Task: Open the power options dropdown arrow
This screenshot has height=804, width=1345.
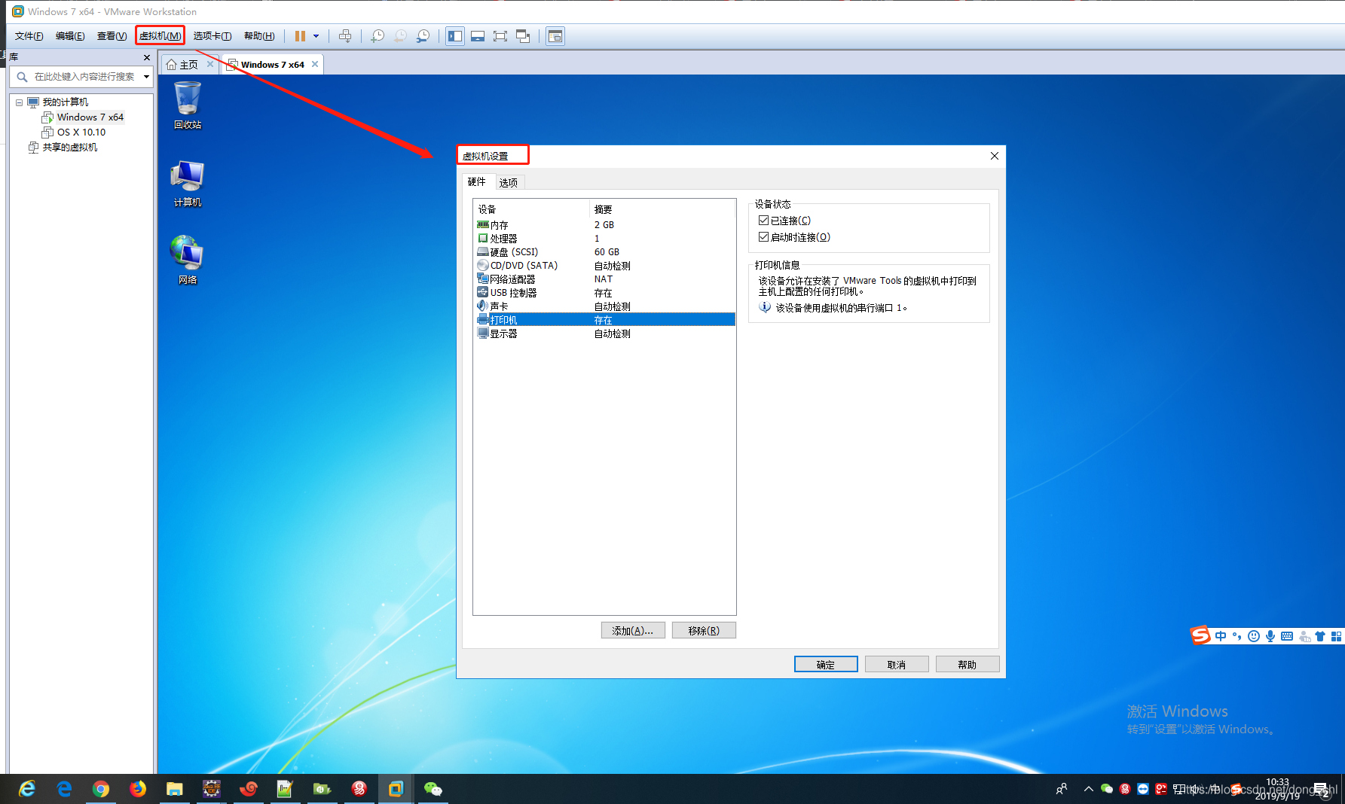Action: (316, 36)
